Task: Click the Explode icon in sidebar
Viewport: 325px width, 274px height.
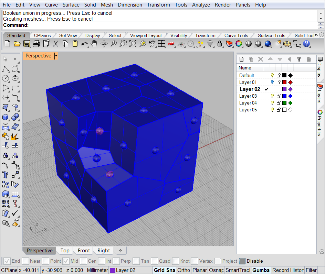Action: 15,136
